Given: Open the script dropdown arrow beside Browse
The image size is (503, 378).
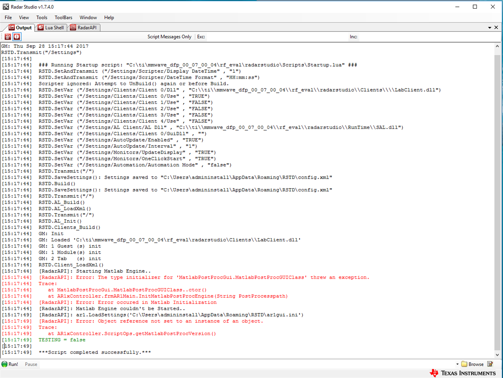Looking at the screenshot, I should tap(457, 364).
